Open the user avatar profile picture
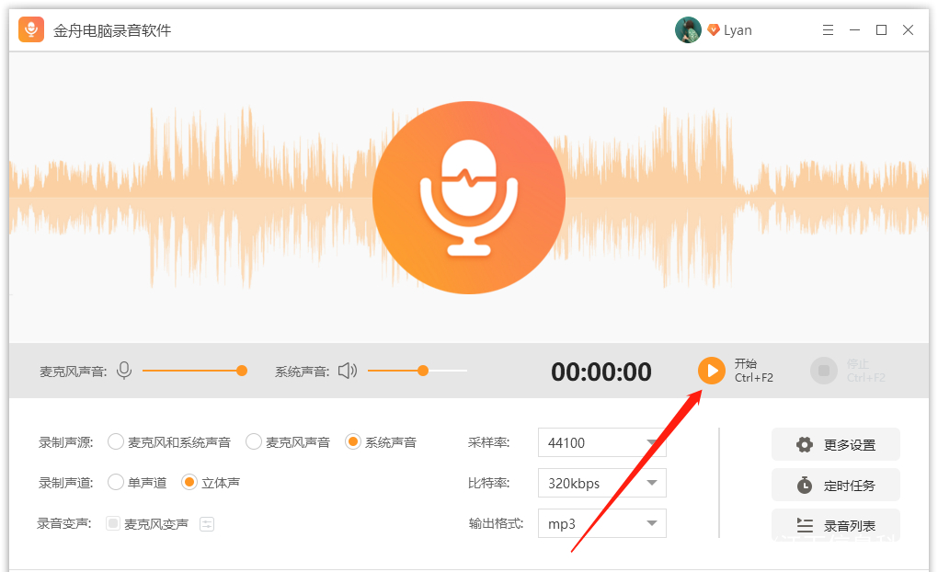This screenshot has width=938, height=572. 688,30
